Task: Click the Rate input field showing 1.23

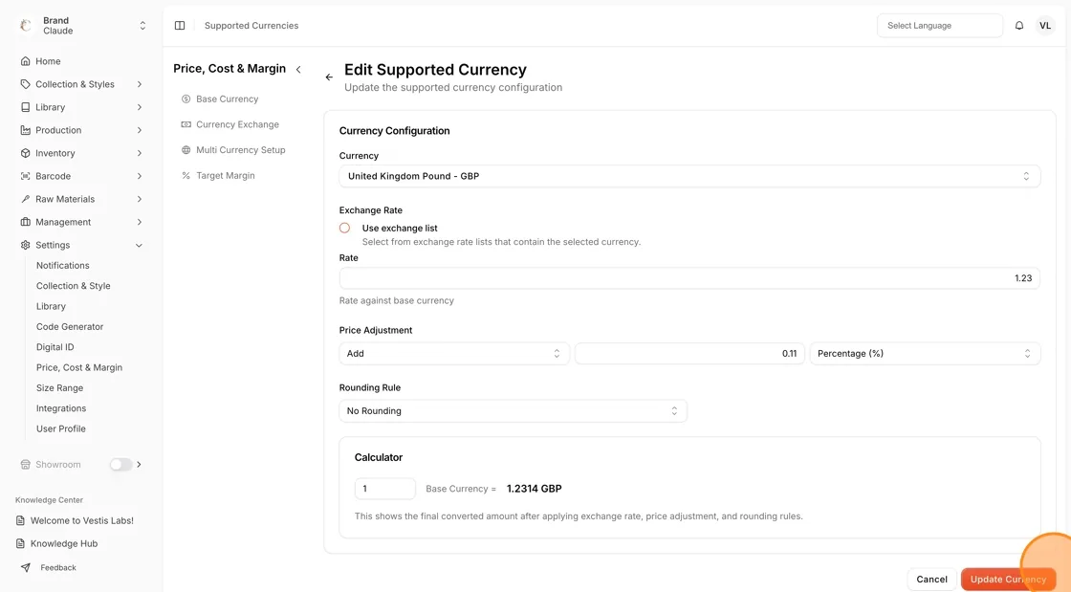Action: (689, 278)
